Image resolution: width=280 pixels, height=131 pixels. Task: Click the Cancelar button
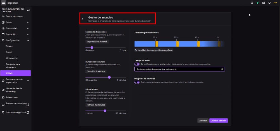[x=203, y=121]
